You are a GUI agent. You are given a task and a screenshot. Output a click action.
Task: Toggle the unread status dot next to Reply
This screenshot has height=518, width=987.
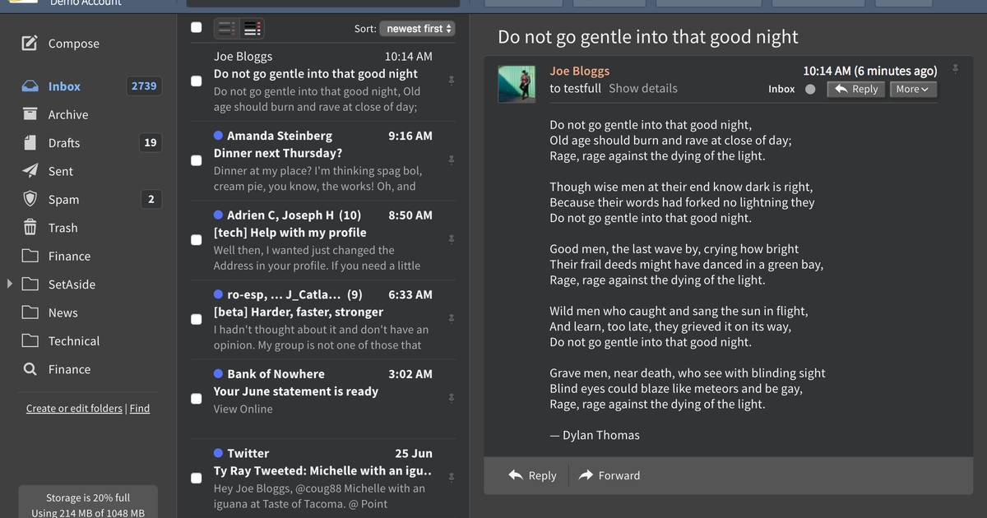[809, 89]
